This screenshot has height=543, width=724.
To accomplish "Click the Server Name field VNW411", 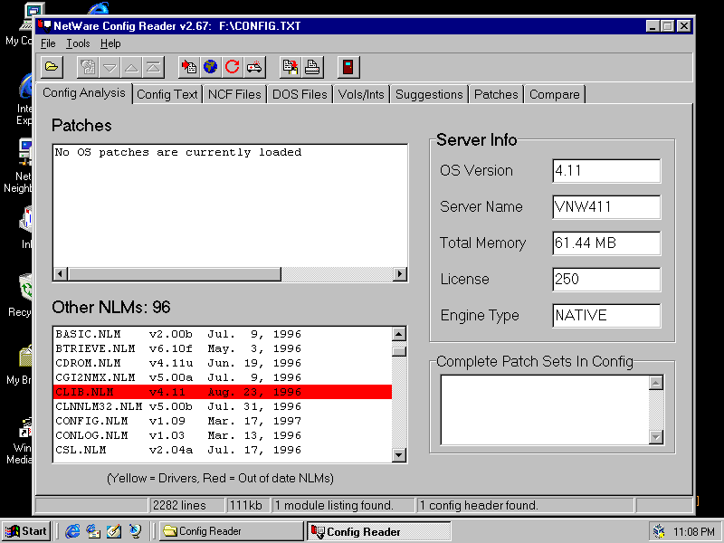I will pos(606,207).
